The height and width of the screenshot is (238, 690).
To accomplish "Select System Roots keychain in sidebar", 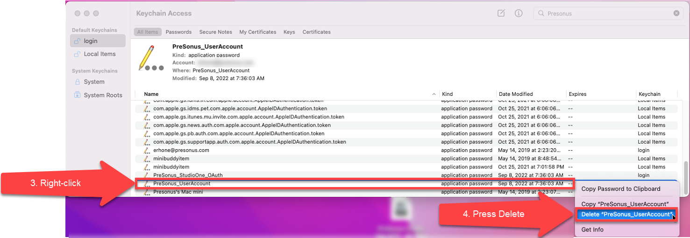I will point(98,95).
